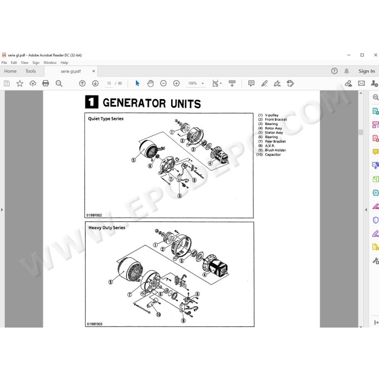Open Send for Comments yellow tool

[x=375, y=247]
